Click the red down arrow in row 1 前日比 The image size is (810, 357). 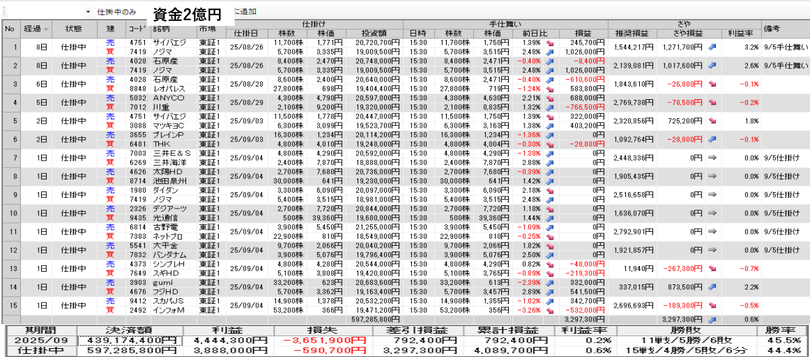click(549, 42)
